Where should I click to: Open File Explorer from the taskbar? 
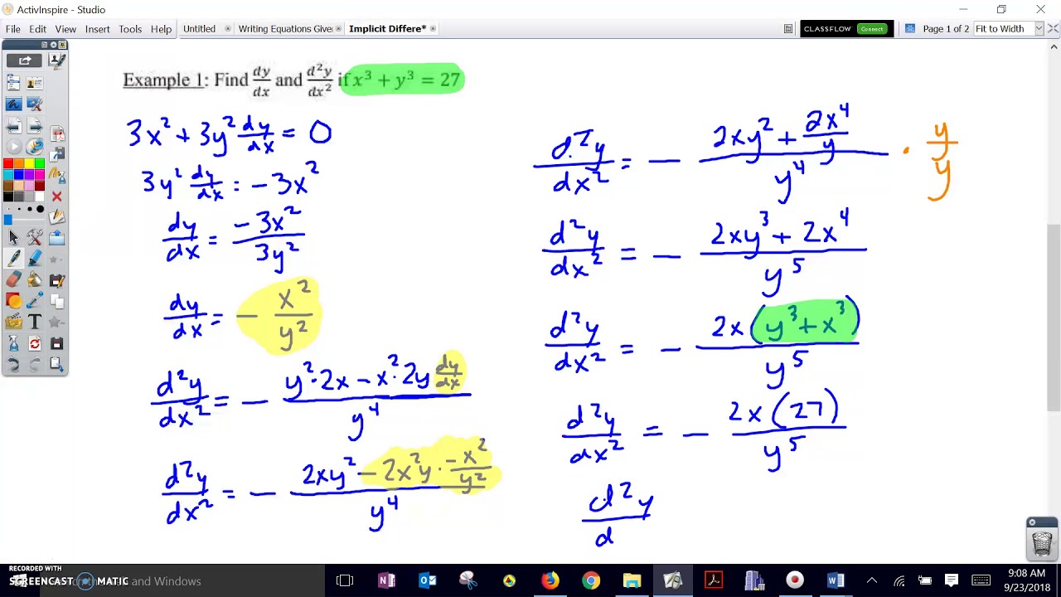pyautogui.click(x=632, y=580)
